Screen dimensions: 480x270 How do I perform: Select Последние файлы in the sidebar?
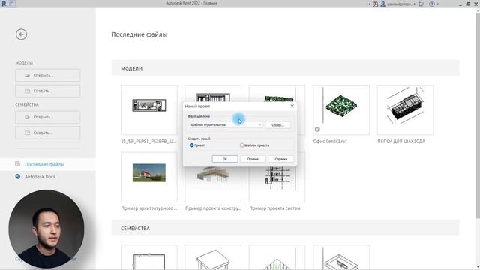tap(48, 164)
